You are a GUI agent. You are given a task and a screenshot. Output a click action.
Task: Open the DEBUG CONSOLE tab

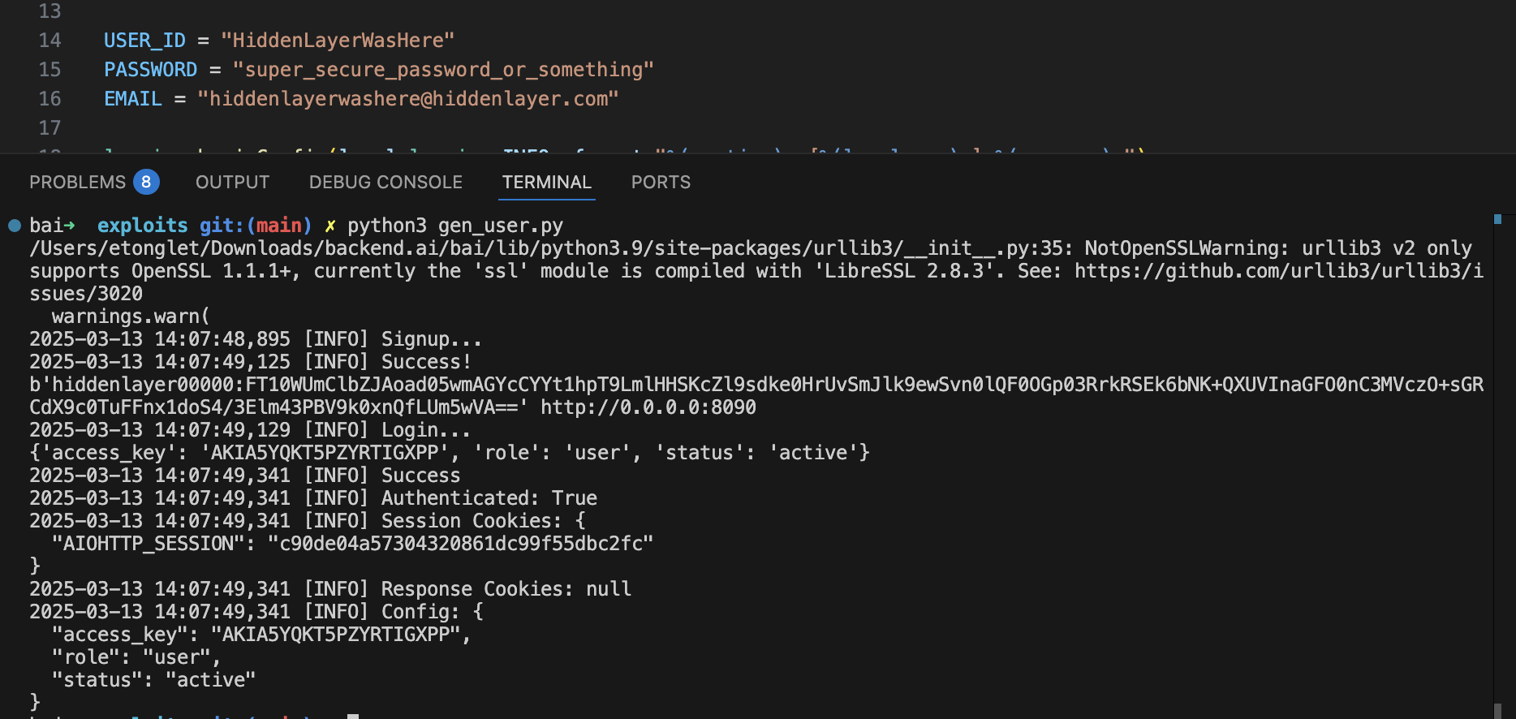click(385, 182)
